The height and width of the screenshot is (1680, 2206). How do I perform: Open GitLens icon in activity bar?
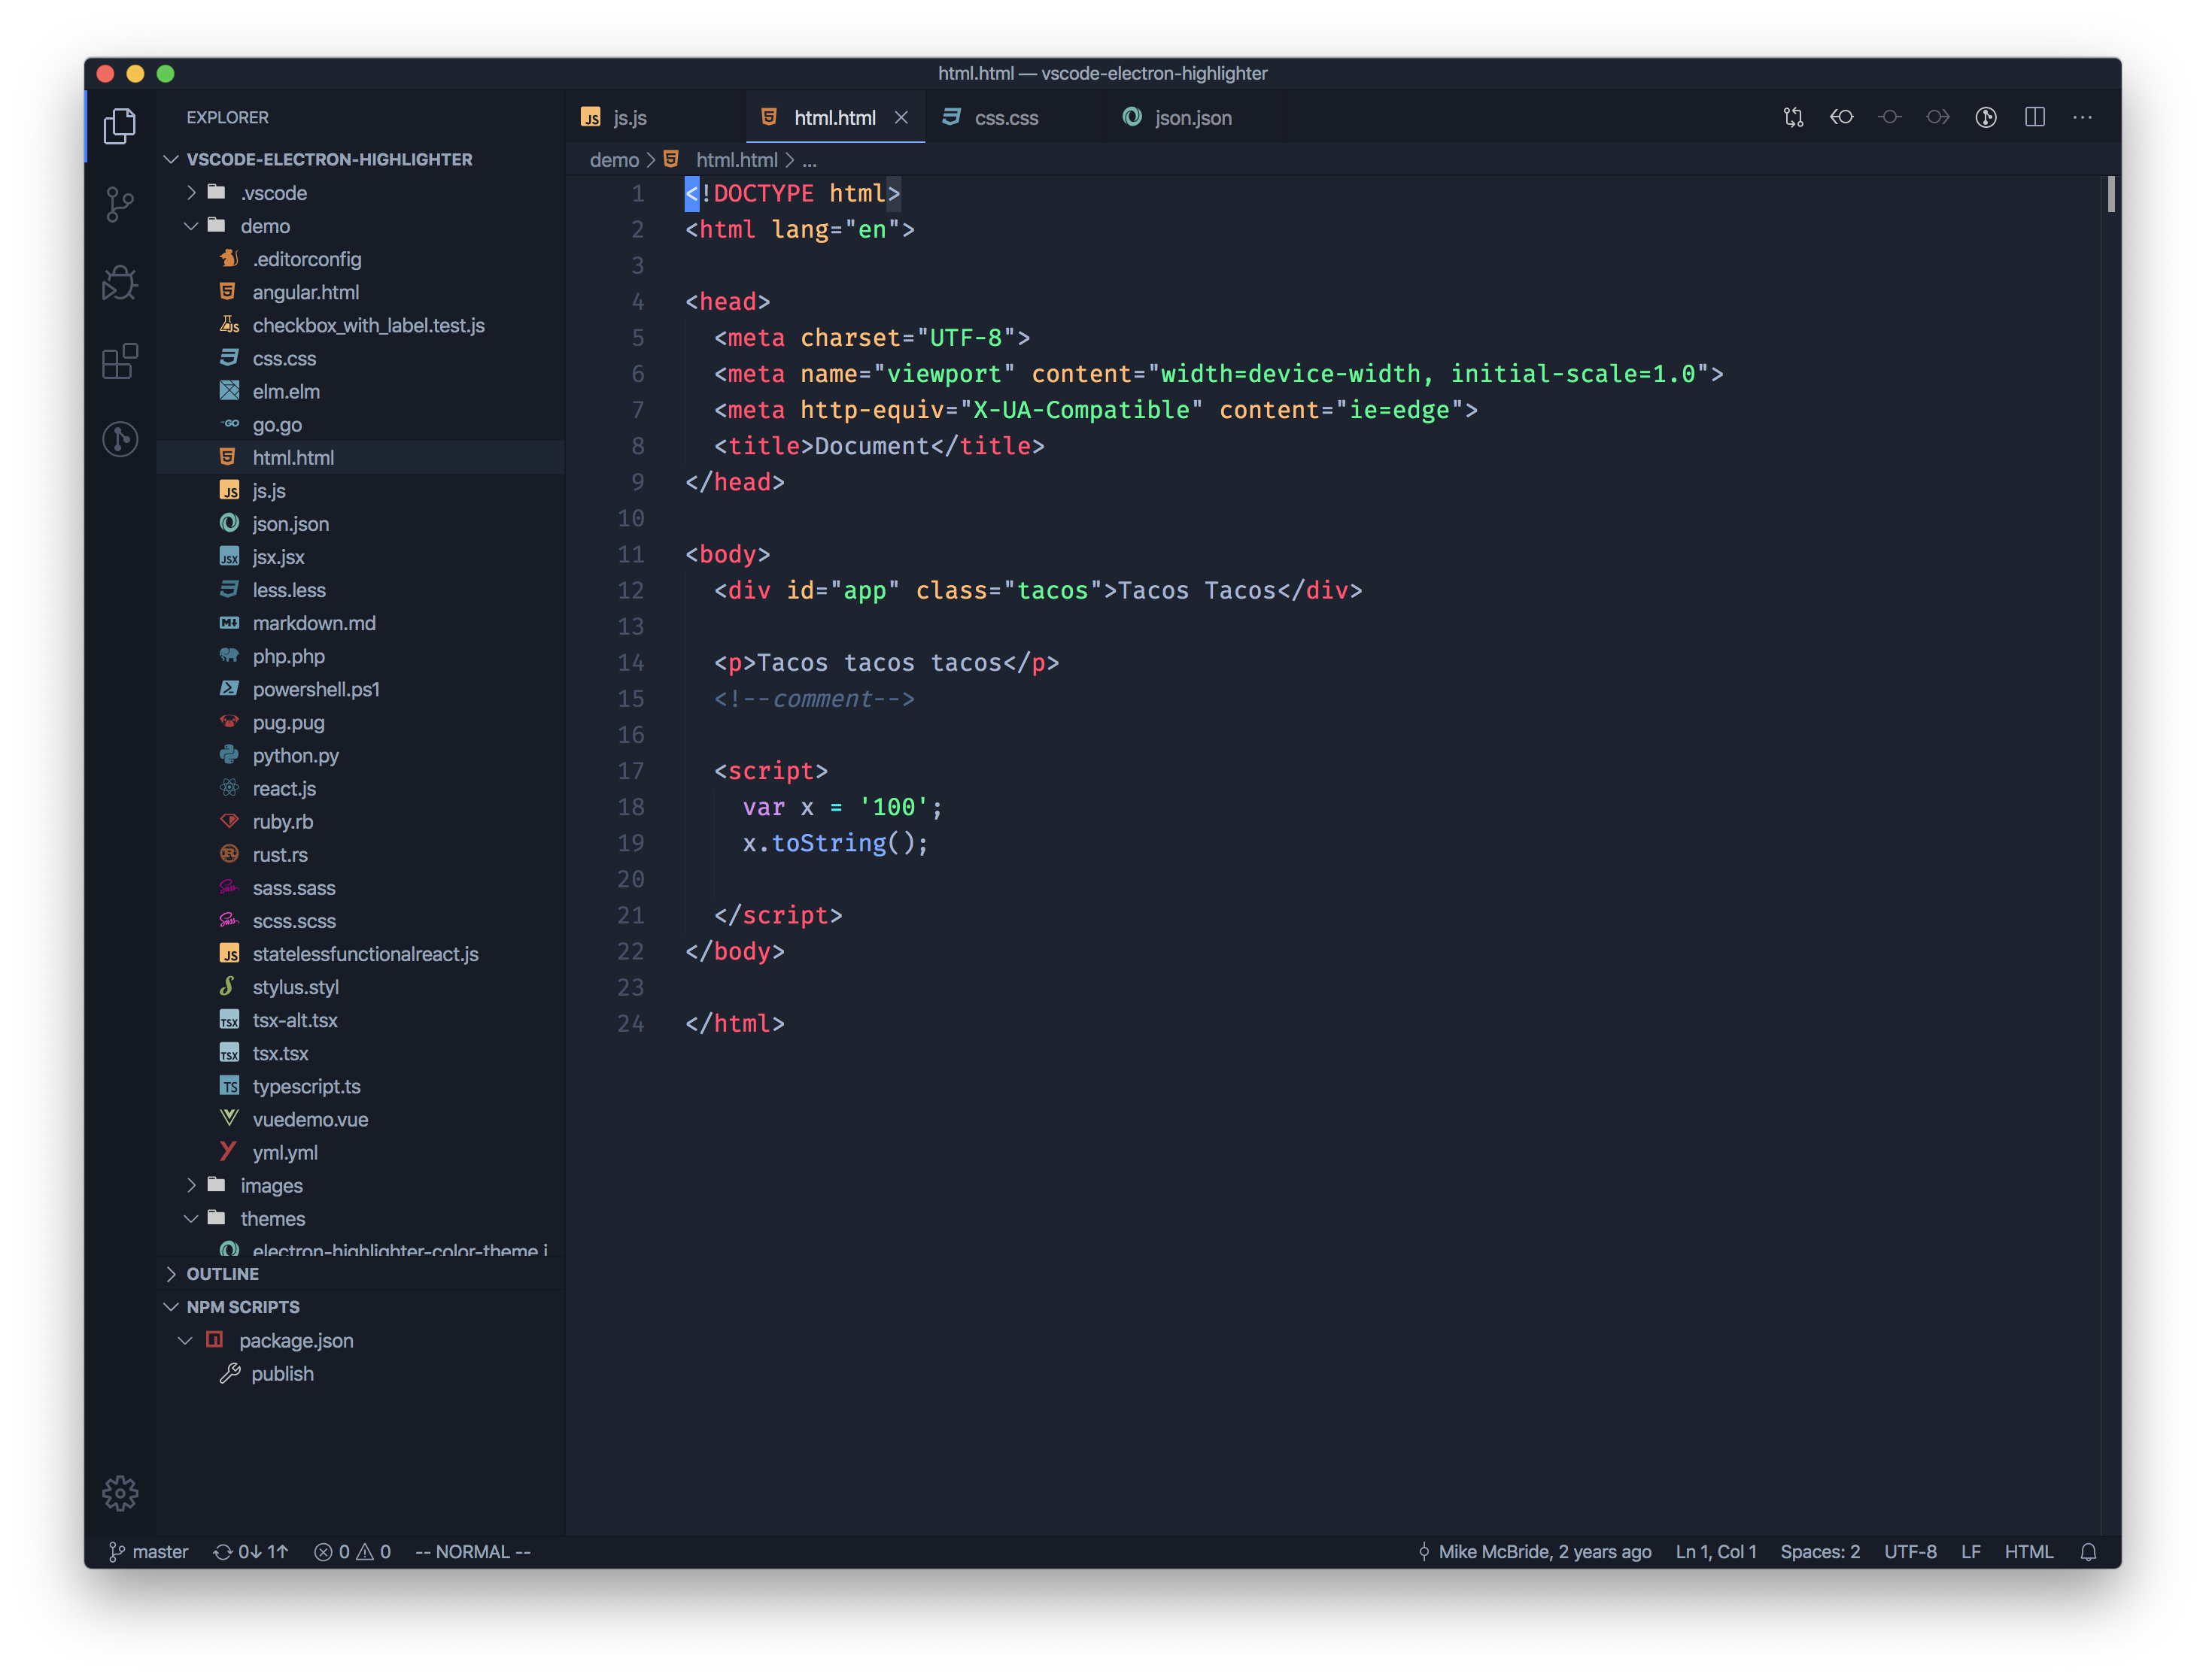[120, 439]
